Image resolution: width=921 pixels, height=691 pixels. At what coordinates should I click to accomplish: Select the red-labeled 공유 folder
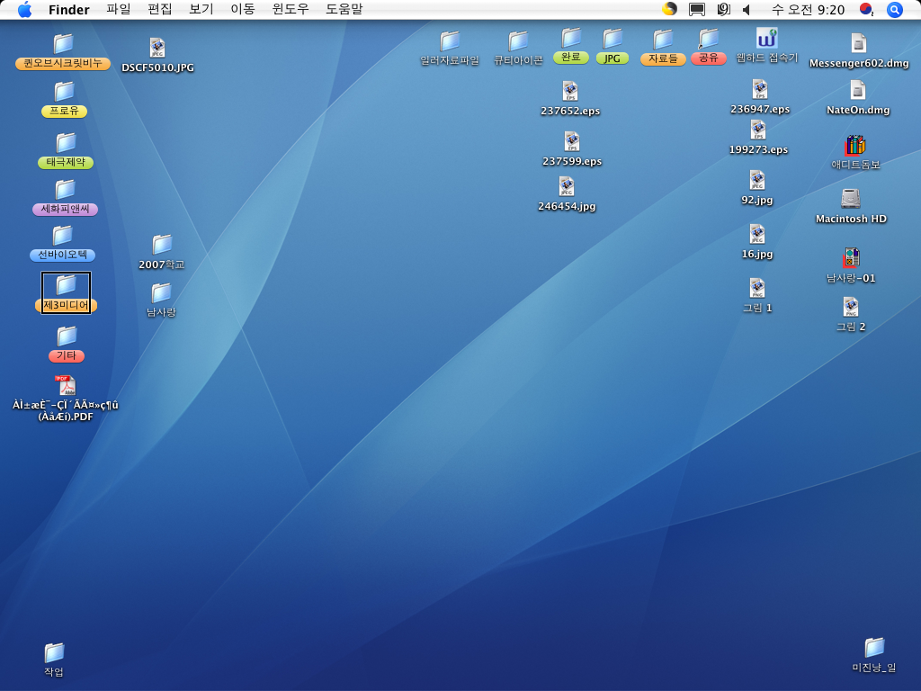click(709, 39)
